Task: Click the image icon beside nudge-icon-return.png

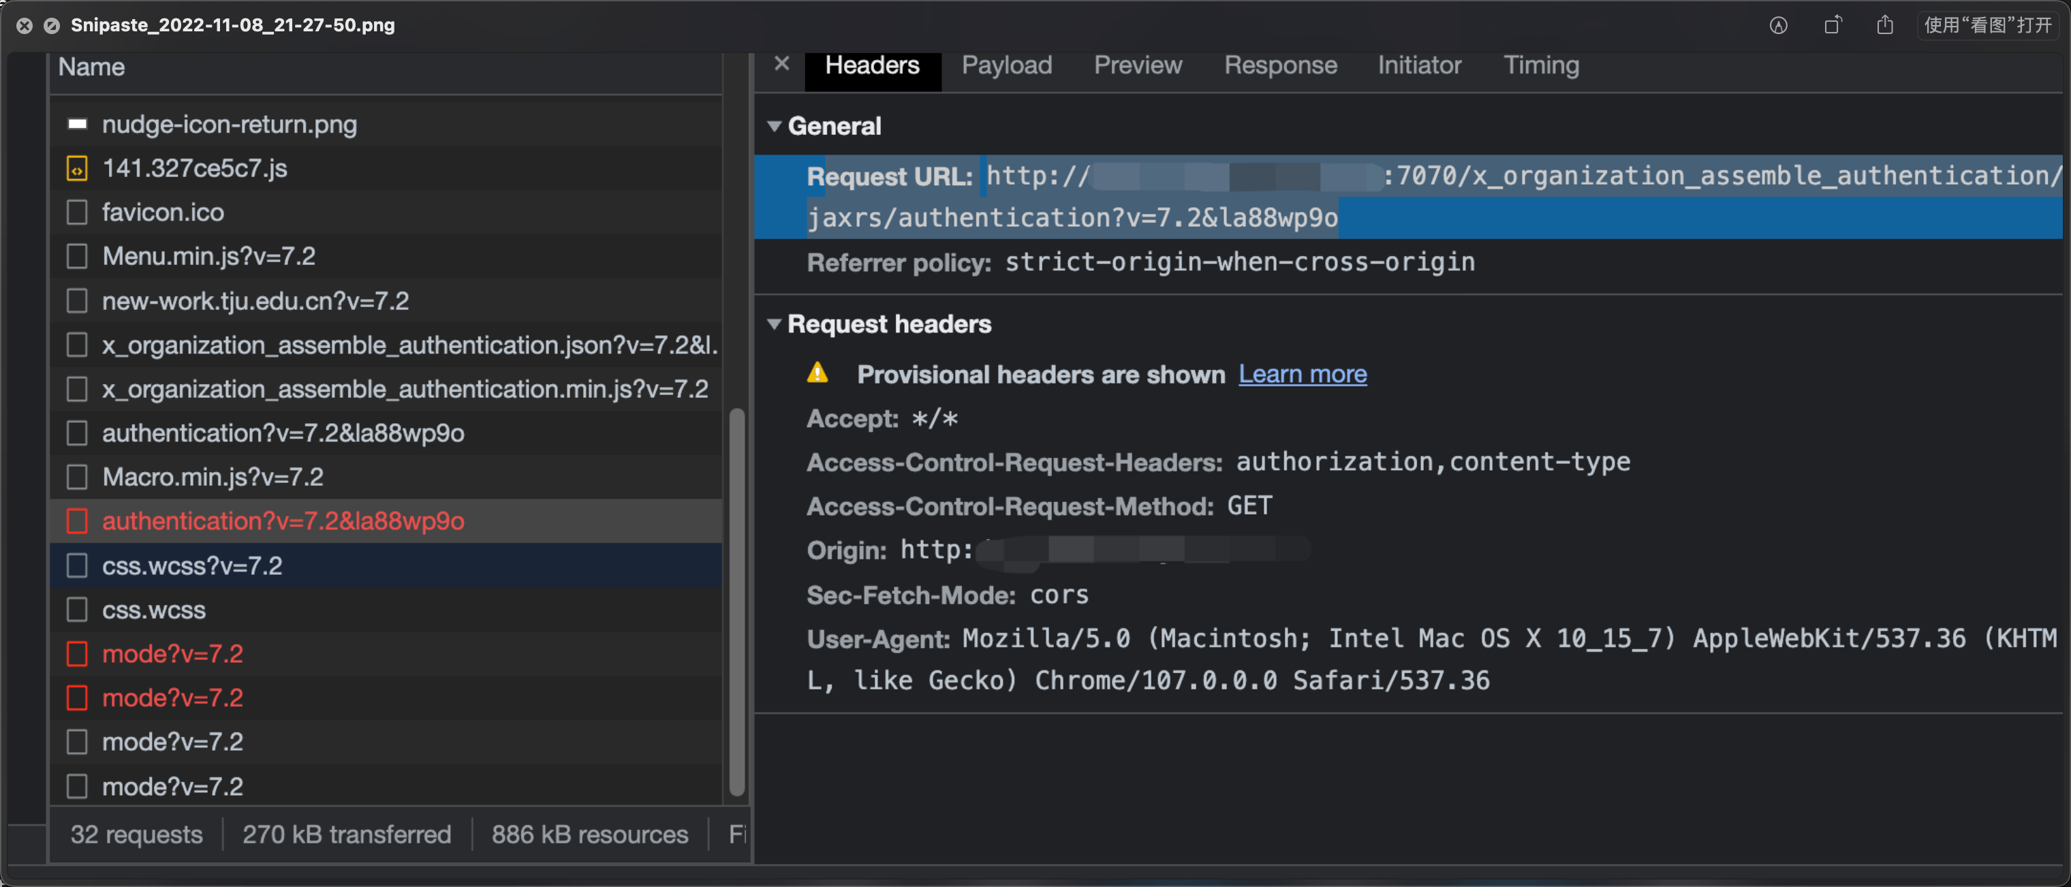Action: 77,125
